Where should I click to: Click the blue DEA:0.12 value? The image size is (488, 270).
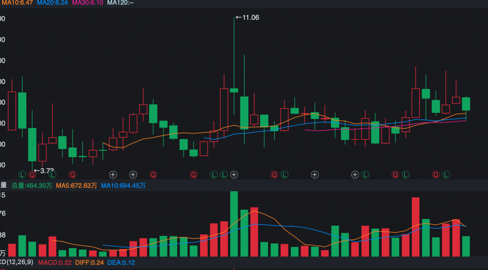(121, 263)
